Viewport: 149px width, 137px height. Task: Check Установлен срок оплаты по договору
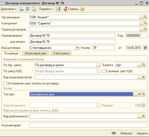click(x=5, y=83)
